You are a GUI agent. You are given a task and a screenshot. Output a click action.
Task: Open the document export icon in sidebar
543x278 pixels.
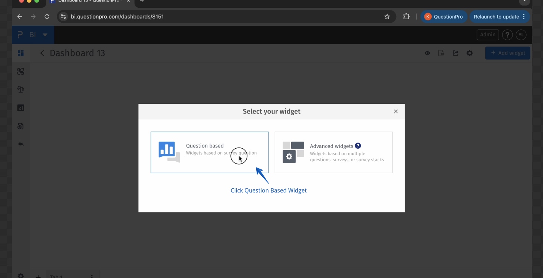pyautogui.click(x=20, y=126)
